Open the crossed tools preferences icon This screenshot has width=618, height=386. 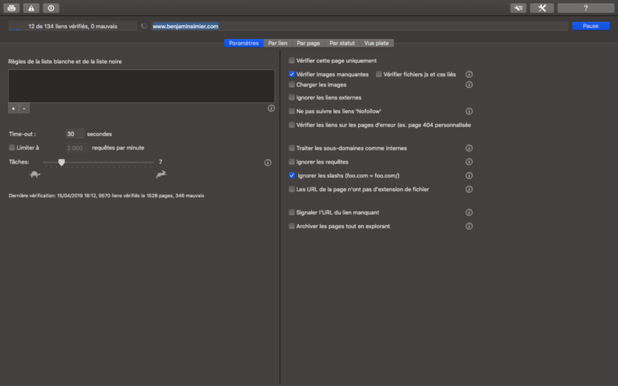tap(541, 8)
